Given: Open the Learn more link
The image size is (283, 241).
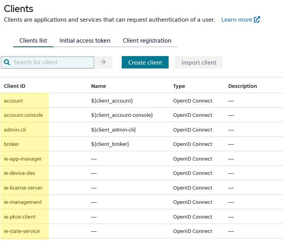Looking at the screenshot, I should coord(236,20).
